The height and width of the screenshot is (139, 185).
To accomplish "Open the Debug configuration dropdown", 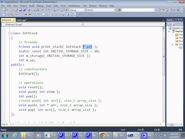I will [x=84, y=10].
